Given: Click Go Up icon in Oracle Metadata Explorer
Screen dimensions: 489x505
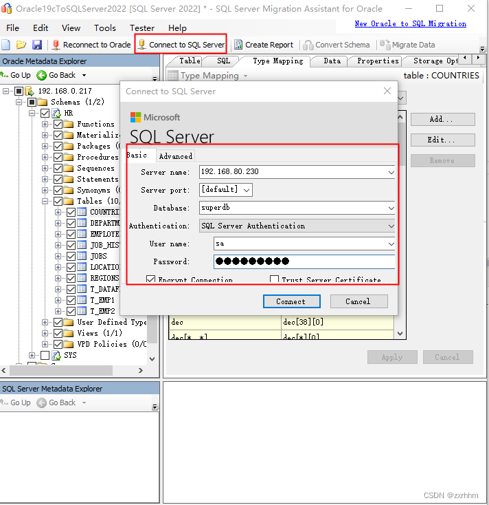Looking at the screenshot, I should (x=4, y=76).
